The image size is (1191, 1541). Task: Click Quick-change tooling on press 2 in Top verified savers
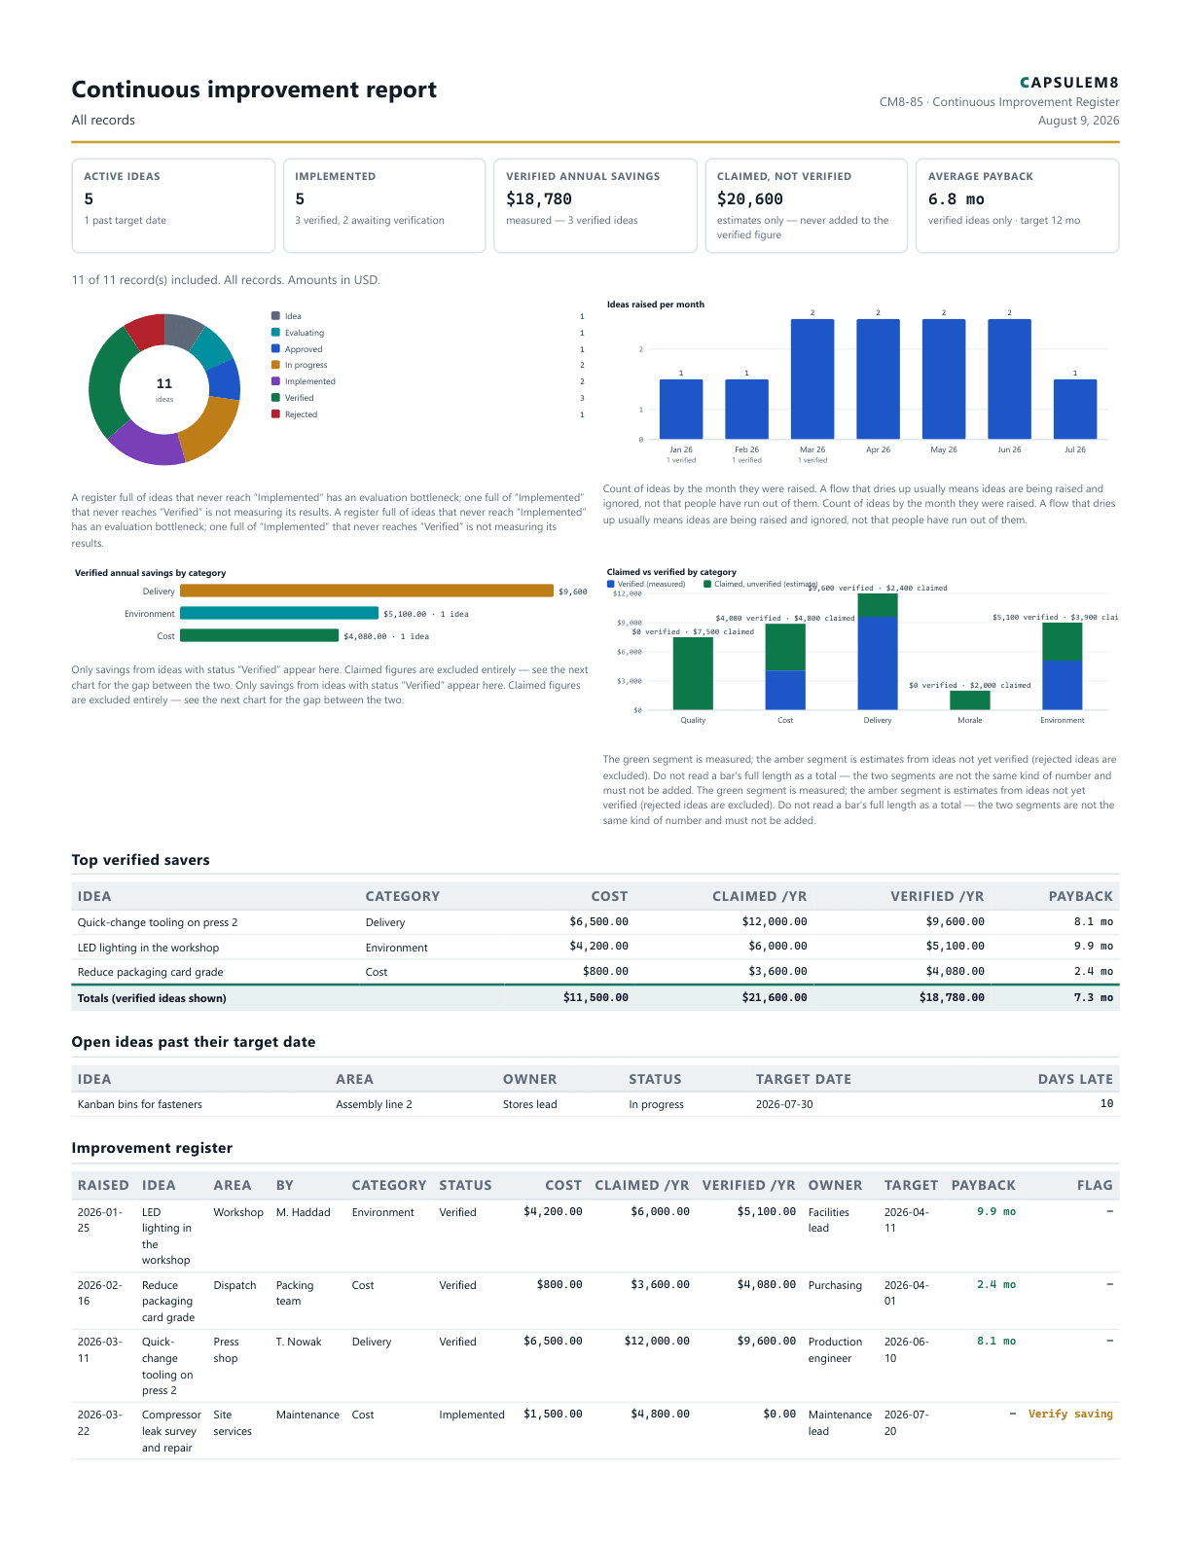tap(158, 922)
